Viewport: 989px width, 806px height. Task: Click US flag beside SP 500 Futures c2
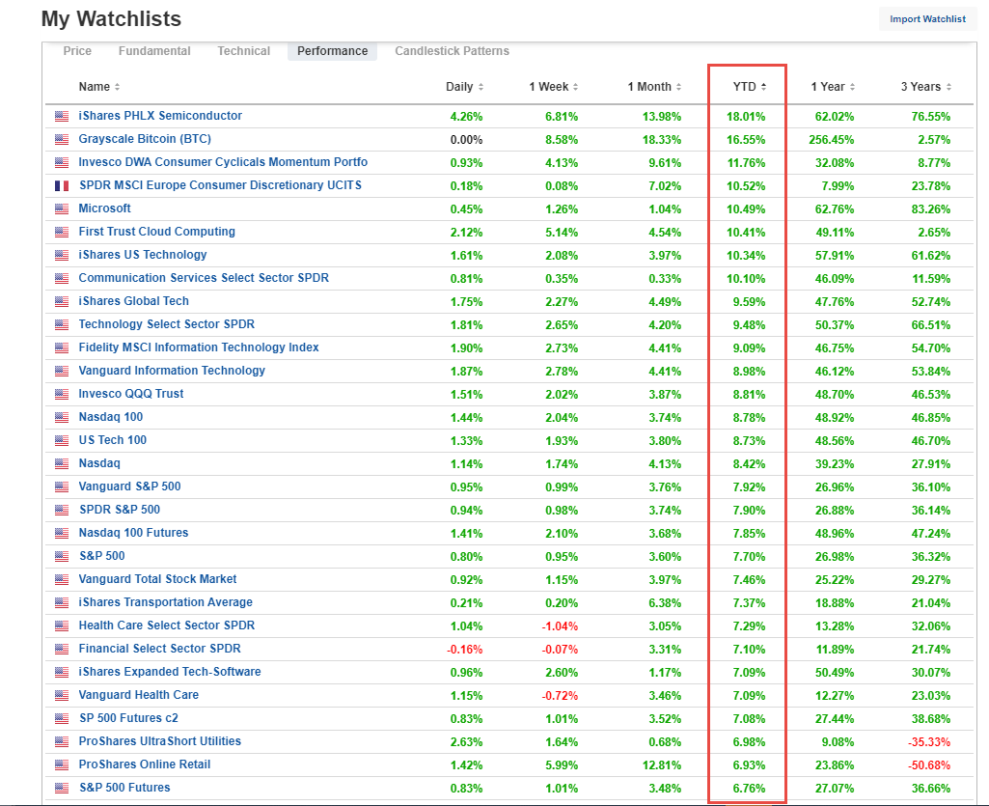click(x=62, y=719)
